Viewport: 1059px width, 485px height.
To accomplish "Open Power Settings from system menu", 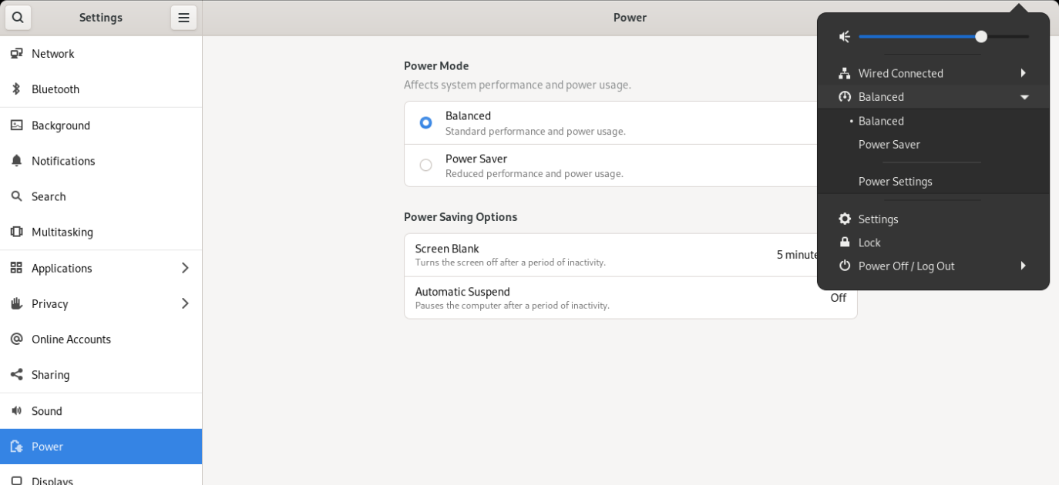I will click(895, 182).
